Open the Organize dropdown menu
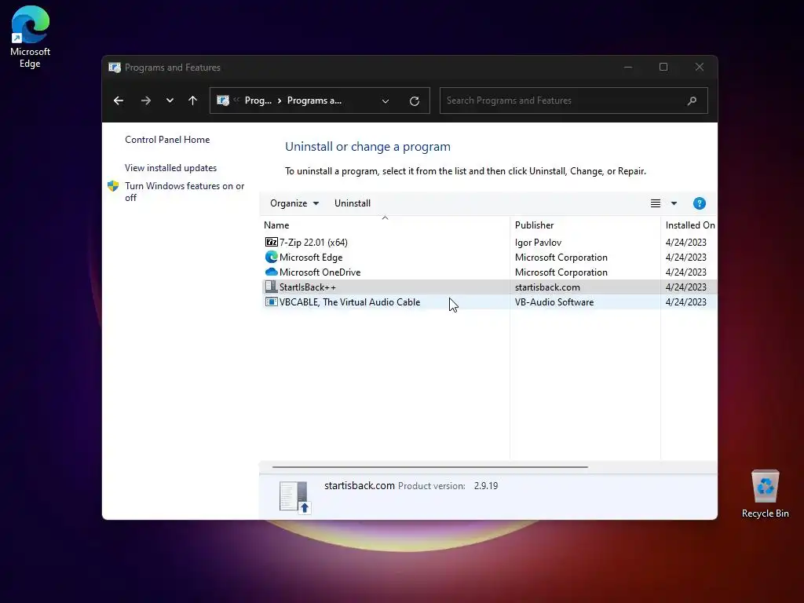 (294, 203)
